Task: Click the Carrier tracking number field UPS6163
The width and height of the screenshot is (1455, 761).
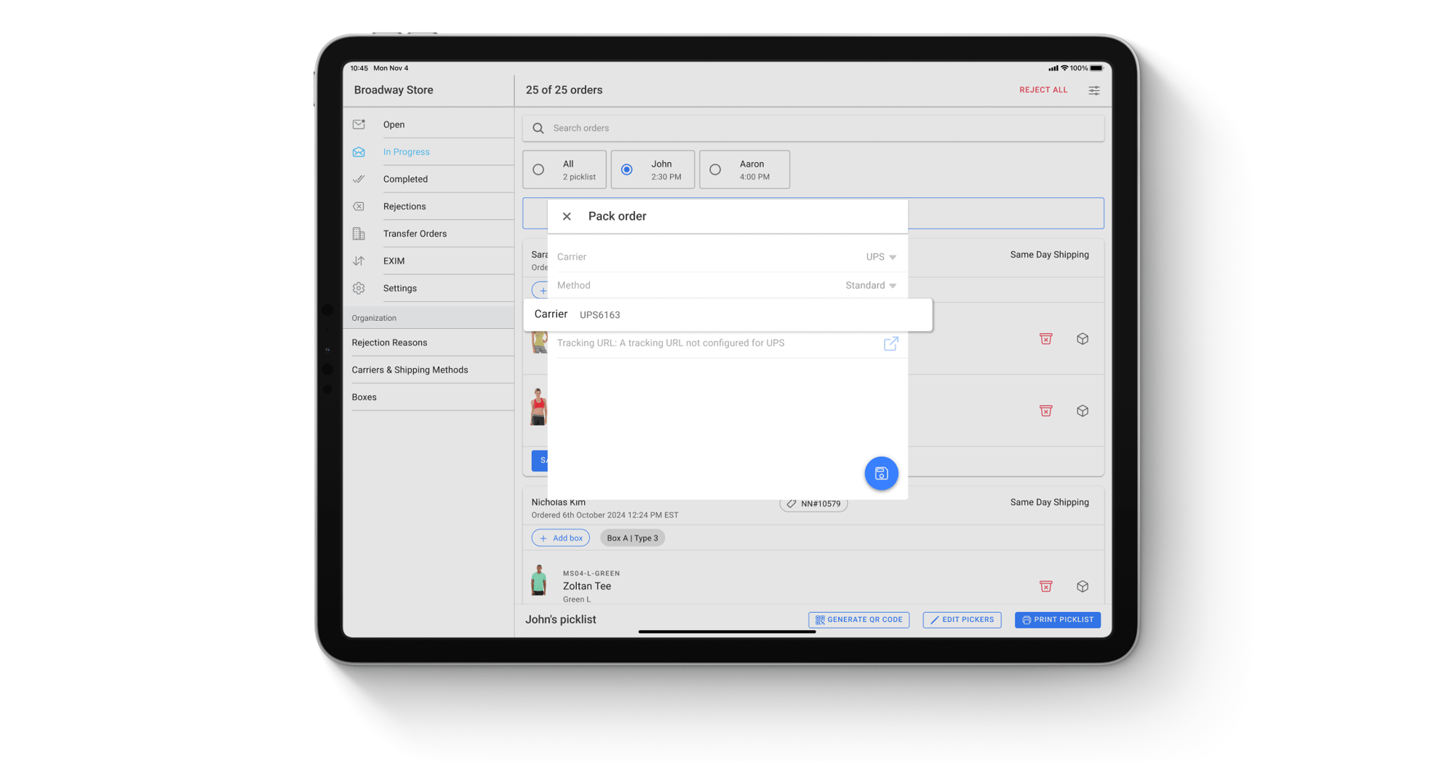Action: point(727,315)
